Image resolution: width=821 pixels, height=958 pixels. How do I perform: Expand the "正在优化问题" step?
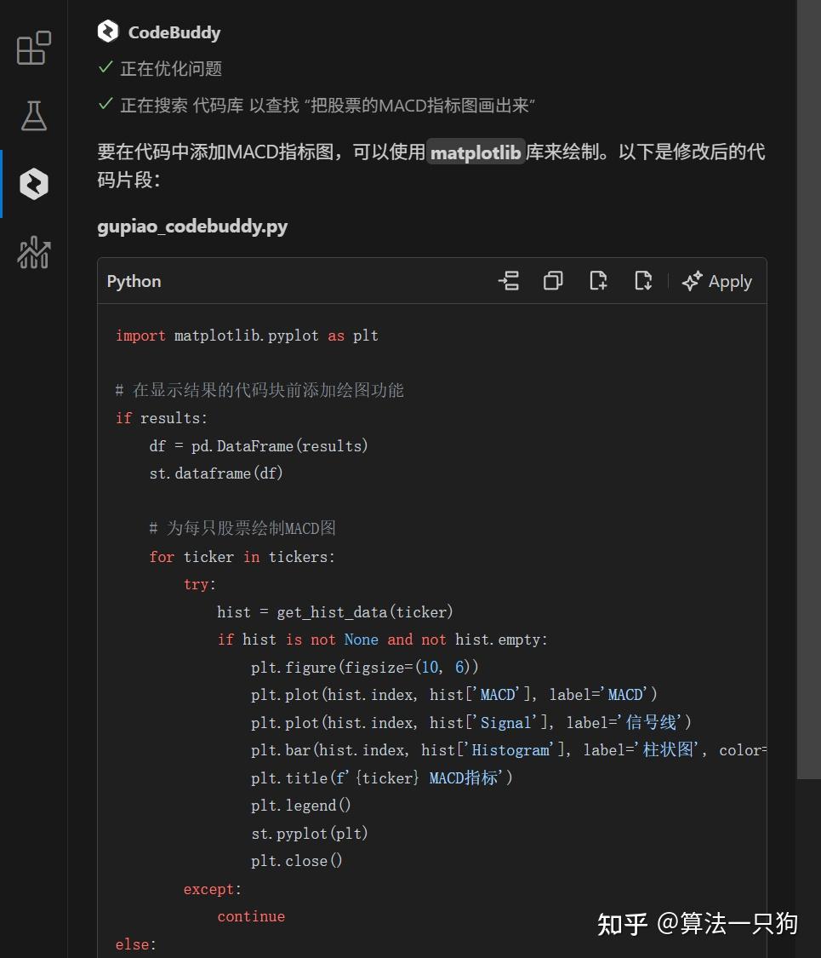tap(170, 68)
